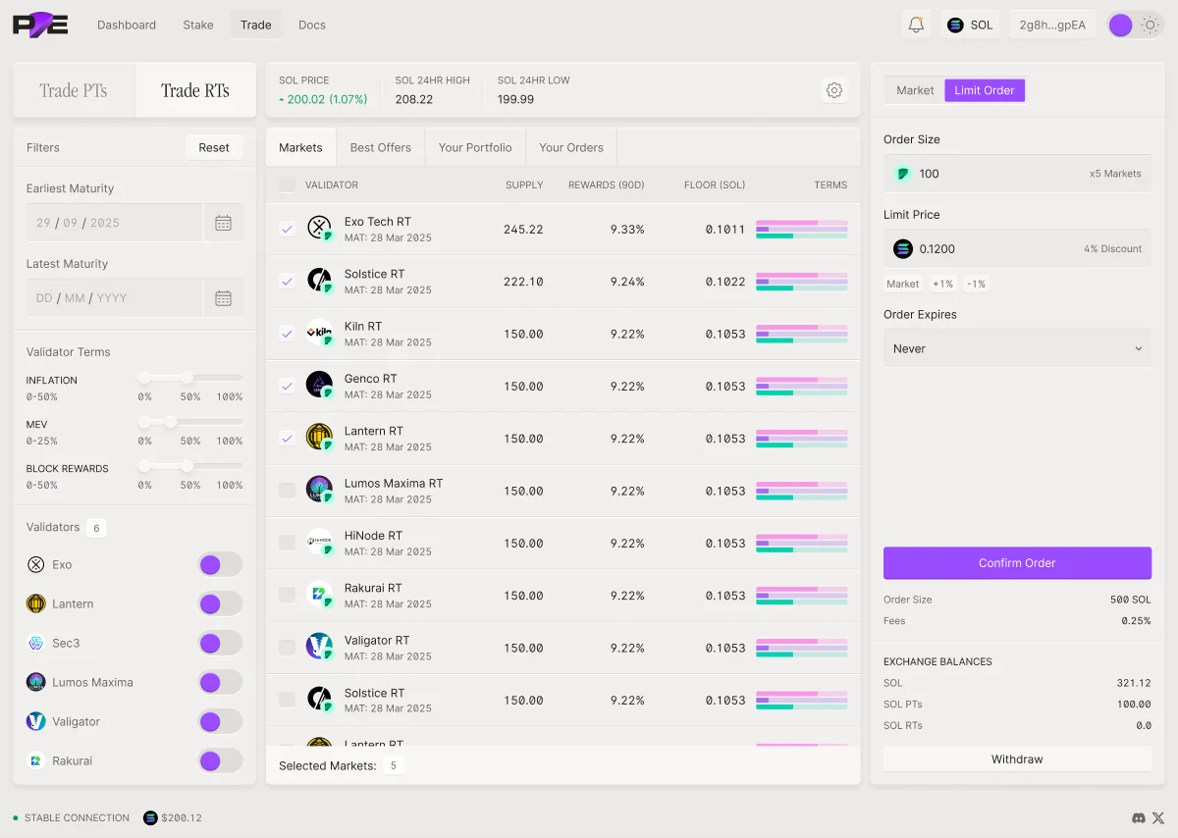Toggle the Rakurai validator switch
This screenshot has width=1178, height=838.
[220, 760]
